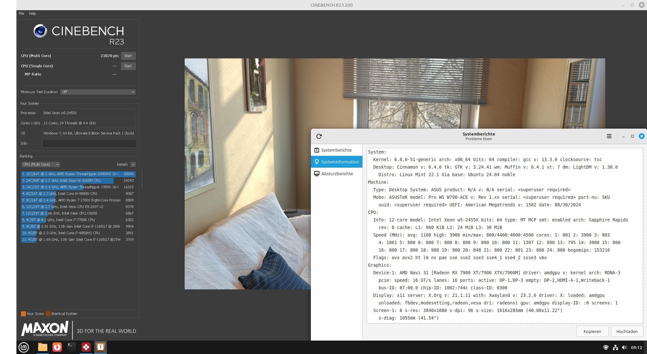Open the Files folder from taskbar
This screenshot has width=647, height=354.
pos(43,347)
